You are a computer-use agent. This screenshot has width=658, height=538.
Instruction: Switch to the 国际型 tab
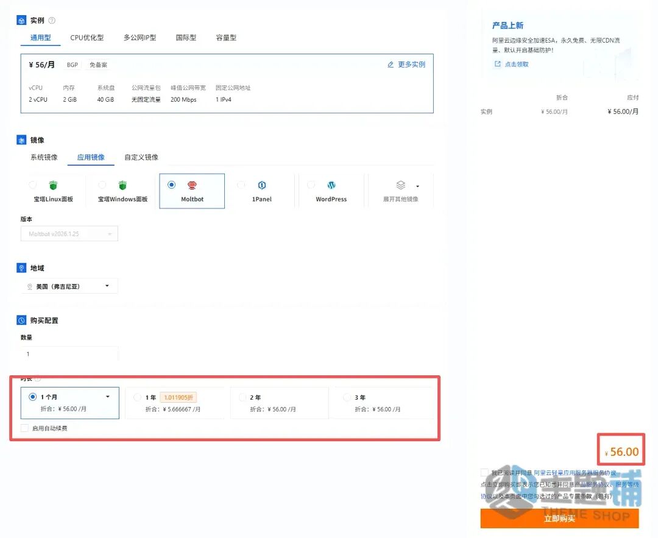[x=186, y=38]
